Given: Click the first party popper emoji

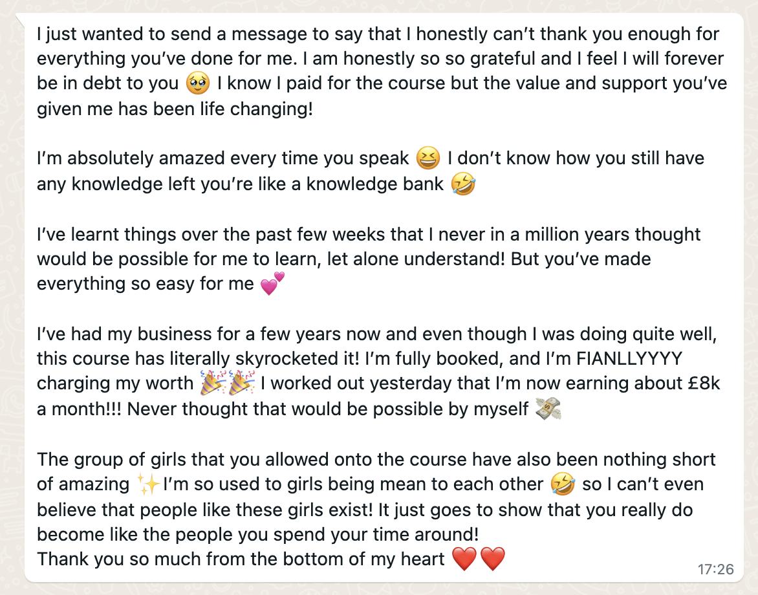Looking at the screenshot, I should point(213,383).
